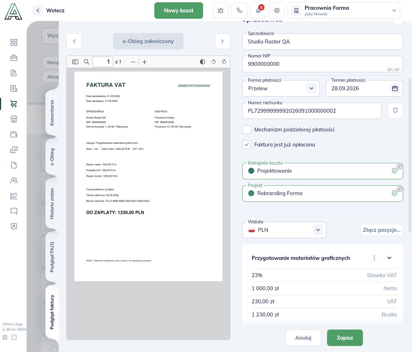Open Projekt Rebranding Forma selector
The width and height of the screenshot is (412, 352).
[x=322, y=194]
